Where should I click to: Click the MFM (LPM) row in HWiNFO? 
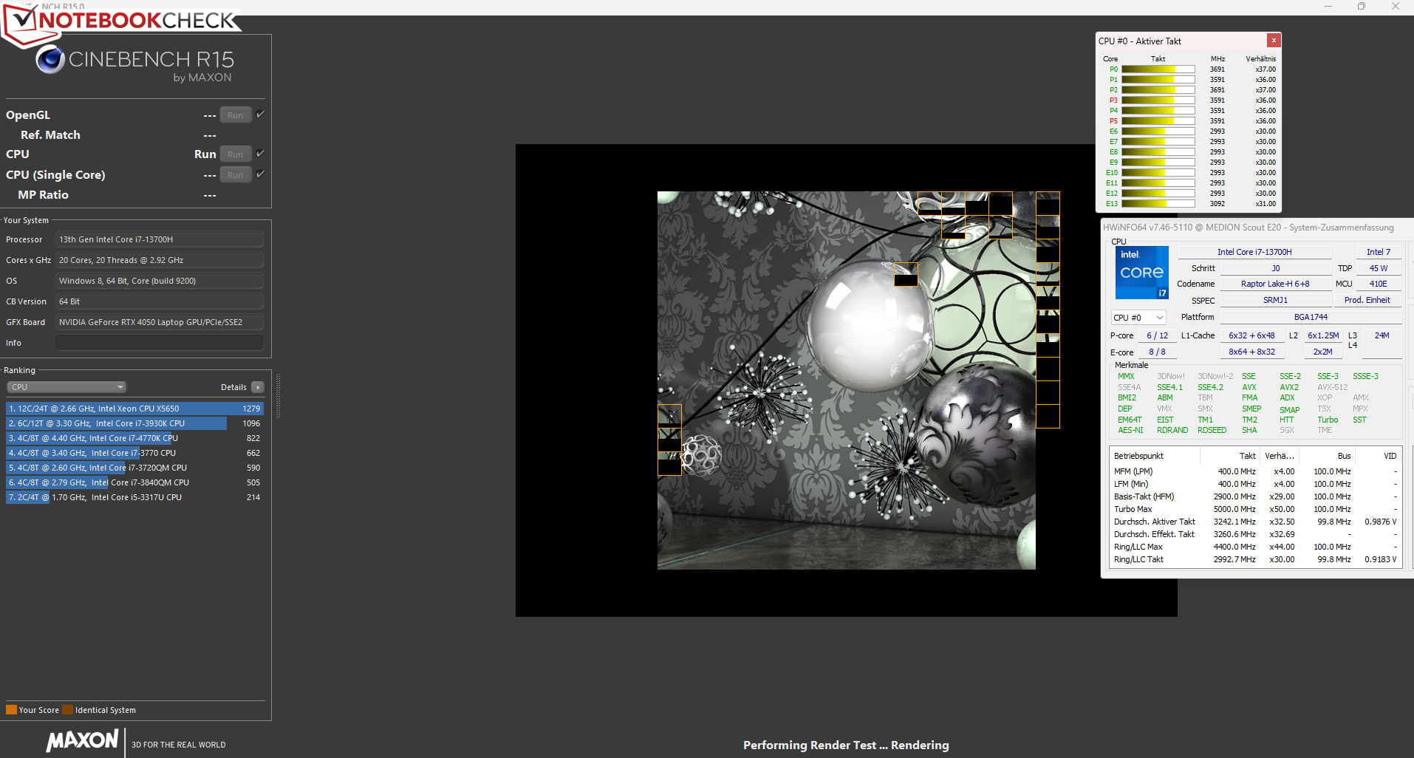[x=1255, y=471]
